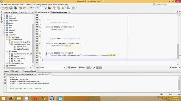
Task: Open the Tools menu
Action: click(55, 4)
